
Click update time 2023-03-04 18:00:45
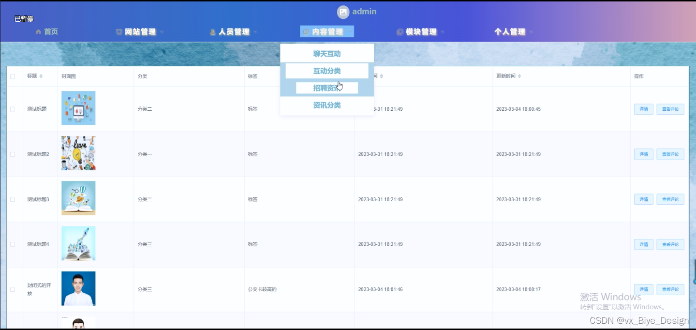pos(518,109)
